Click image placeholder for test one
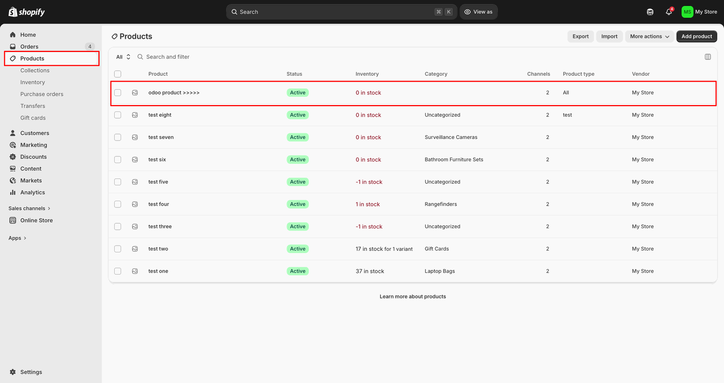 coord(135,271)
